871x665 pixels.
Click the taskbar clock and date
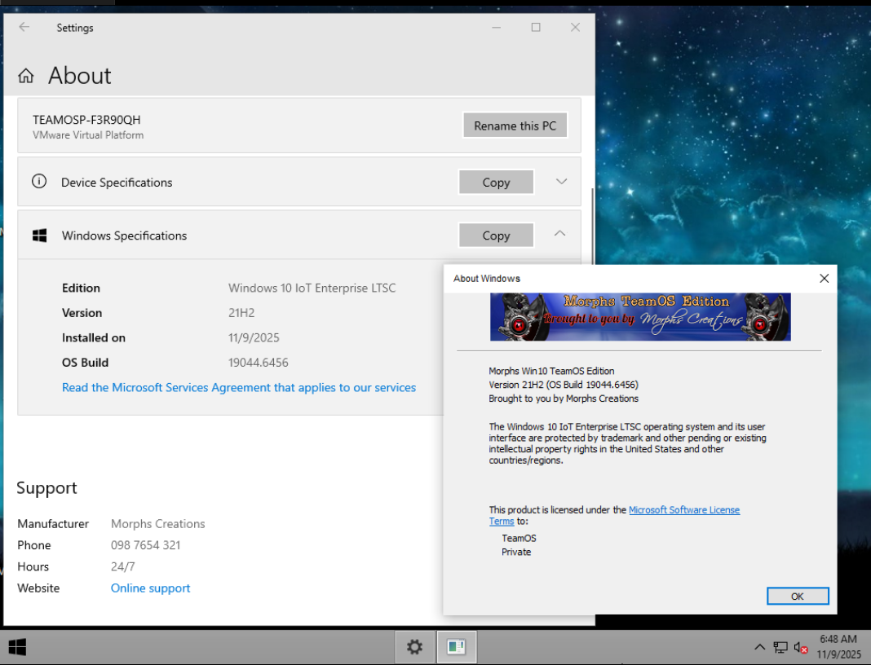pos(839,647)
